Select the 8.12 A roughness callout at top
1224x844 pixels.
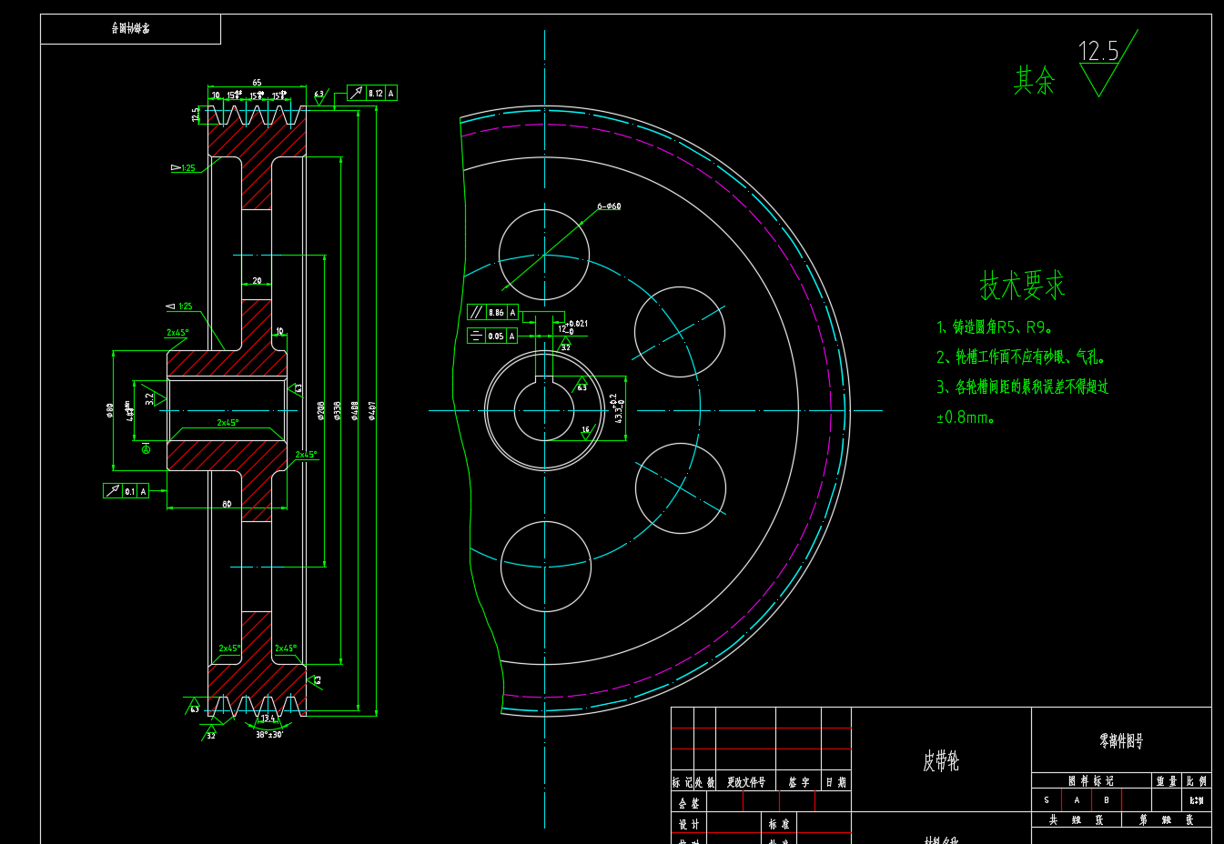tap(374, 93)
